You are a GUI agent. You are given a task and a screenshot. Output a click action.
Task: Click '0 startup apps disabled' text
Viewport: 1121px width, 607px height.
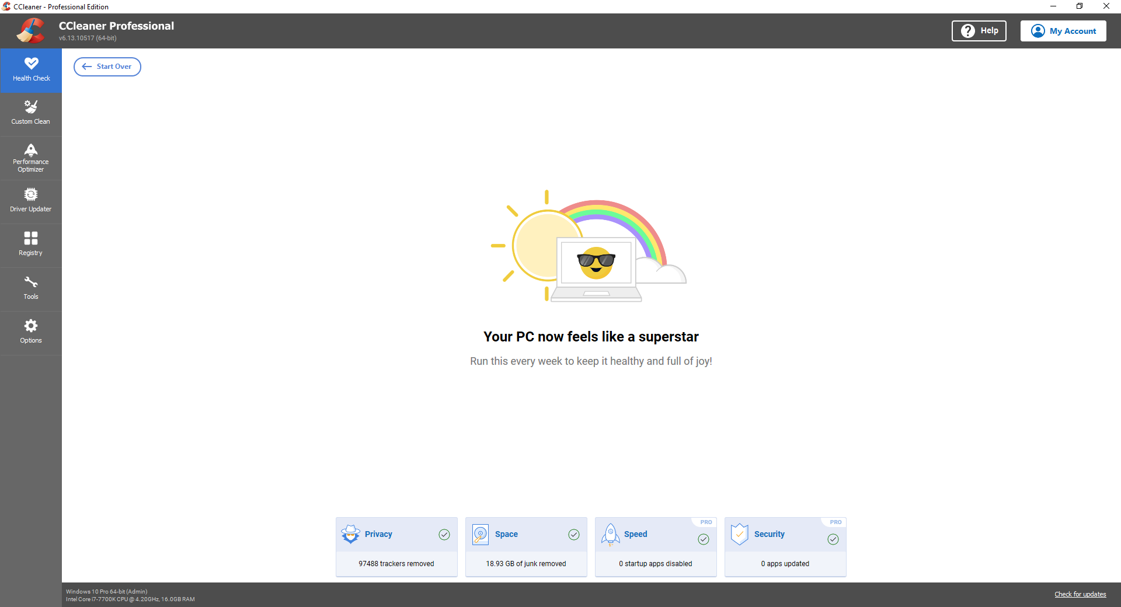[656, 564]
